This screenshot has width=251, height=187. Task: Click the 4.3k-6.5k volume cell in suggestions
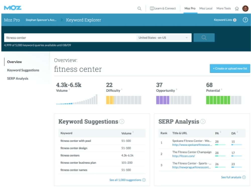(x=127, y=155)
